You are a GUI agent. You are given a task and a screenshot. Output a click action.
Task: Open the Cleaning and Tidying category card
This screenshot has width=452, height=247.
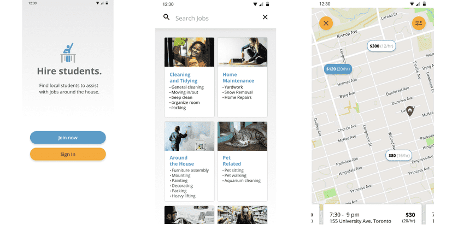click(189, 77)
